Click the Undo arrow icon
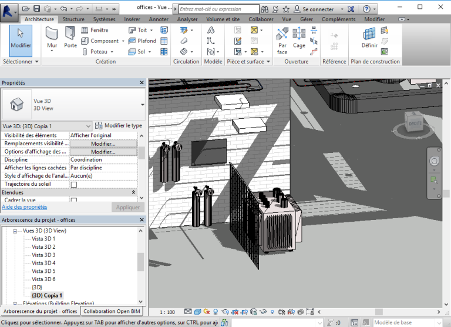The width and height of the screenshot is (451, 327). click(x=63, y=9)
